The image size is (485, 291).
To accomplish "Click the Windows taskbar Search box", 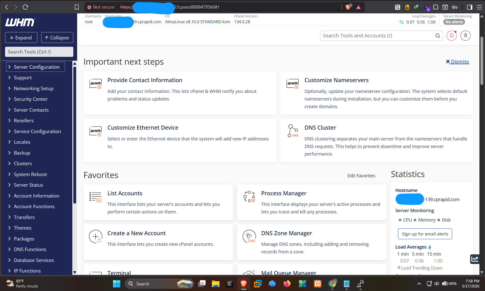I will [159, 284].
